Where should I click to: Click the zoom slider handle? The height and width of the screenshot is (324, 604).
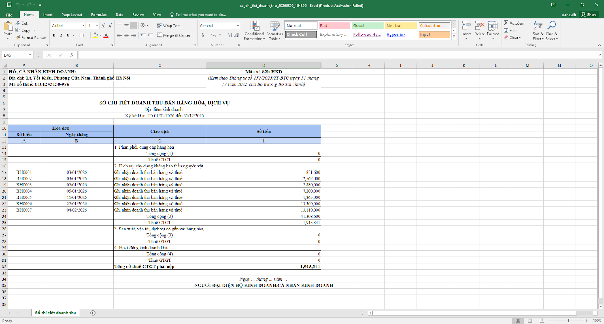pyautogui.click(x=568, y=321)
